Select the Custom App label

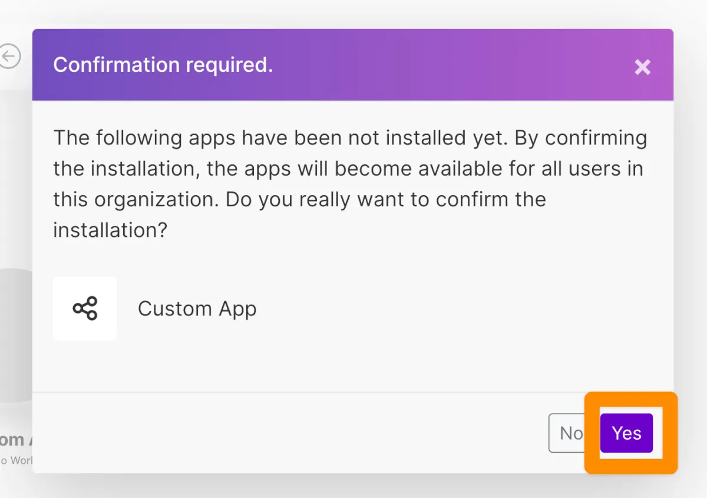197,309
